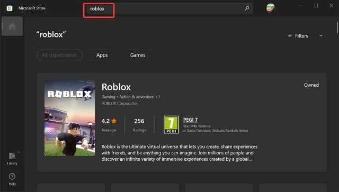
Task: Open the user profile avatar
Action: click(270, 8)
